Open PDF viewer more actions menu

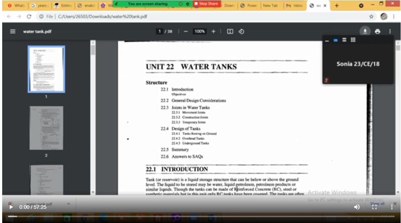[x=390, y=31]
